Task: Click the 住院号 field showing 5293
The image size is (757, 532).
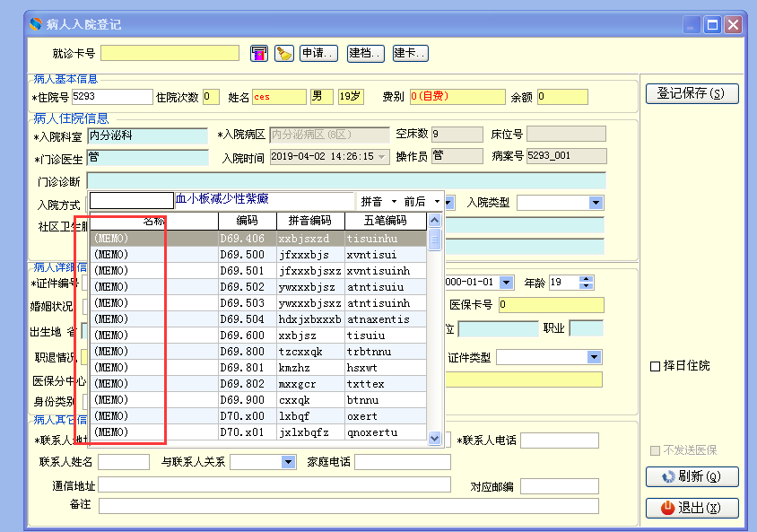Action: tap(112, 97)
